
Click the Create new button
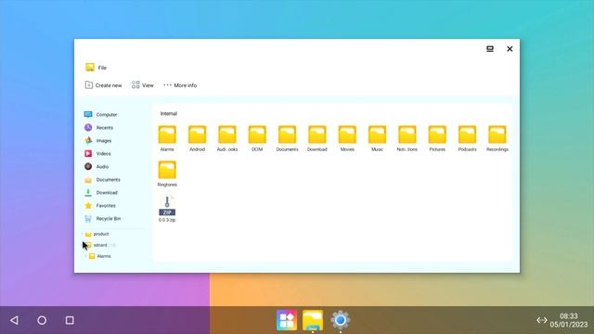tap(103, 85)
